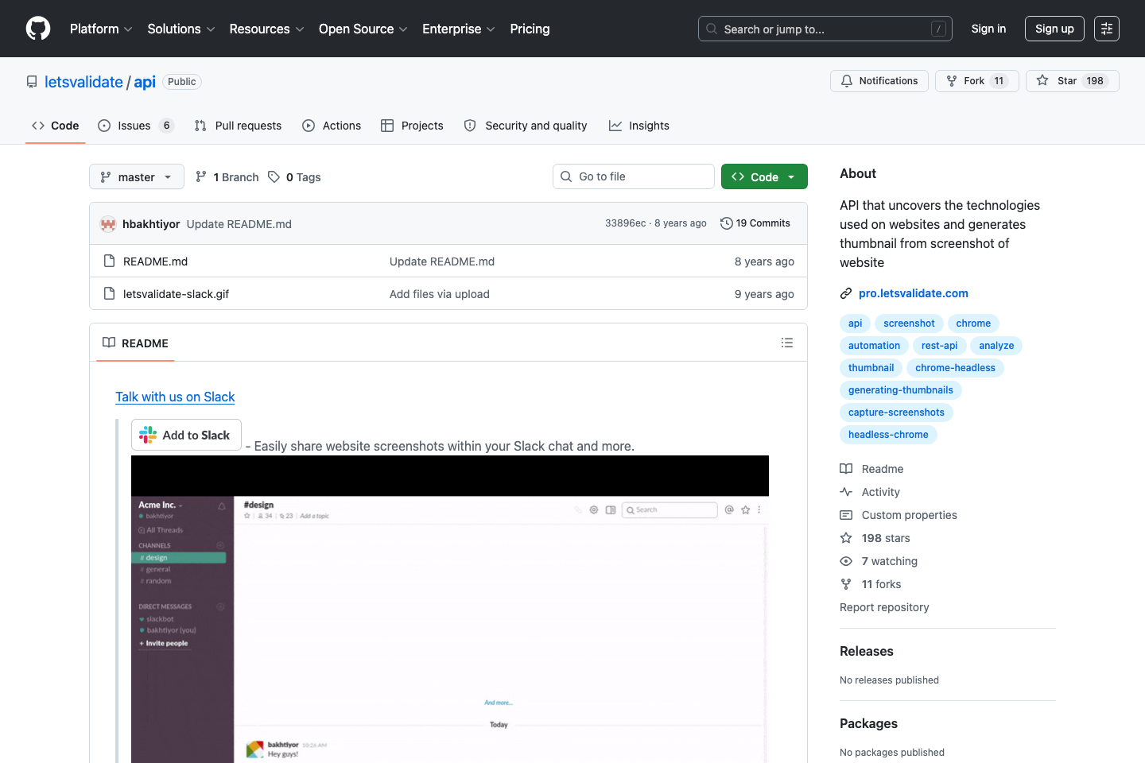Click the GitHub octocat home logo
The height and width of the screenshot is (763, 1145).
37,29
